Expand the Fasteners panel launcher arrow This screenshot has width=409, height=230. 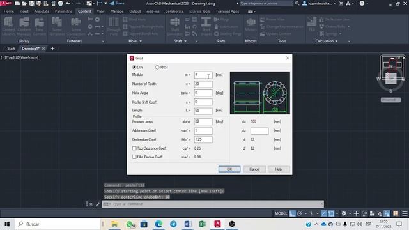click(x=103, y=41)
